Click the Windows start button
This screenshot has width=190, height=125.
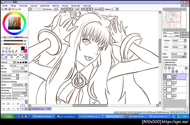coord(8,116)
